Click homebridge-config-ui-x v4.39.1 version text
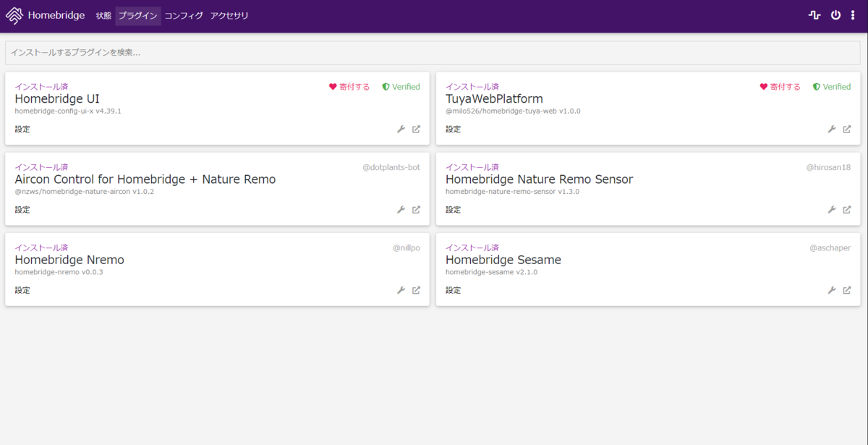The height and width of the screenshot is (445, 868). 68,111
